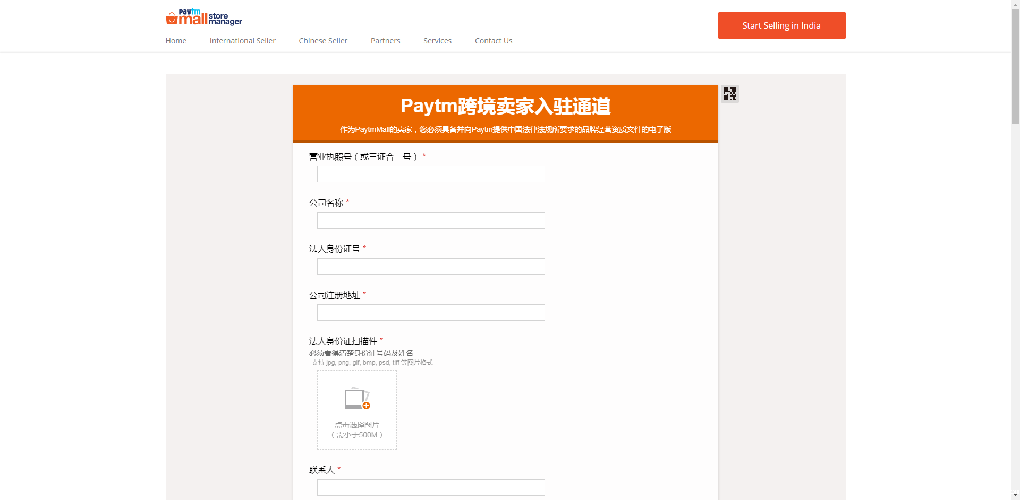Open the International Seller page

click(x=242, y=41)
